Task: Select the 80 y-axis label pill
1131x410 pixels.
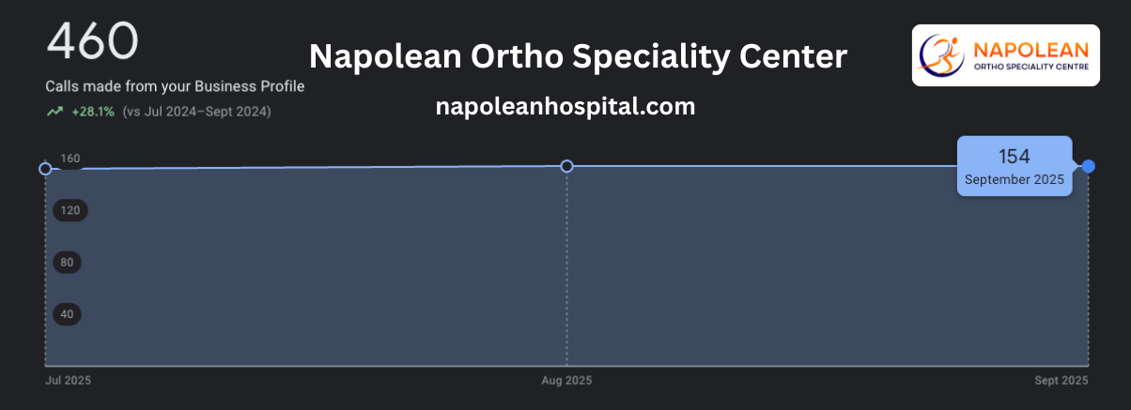Action: 67,262
